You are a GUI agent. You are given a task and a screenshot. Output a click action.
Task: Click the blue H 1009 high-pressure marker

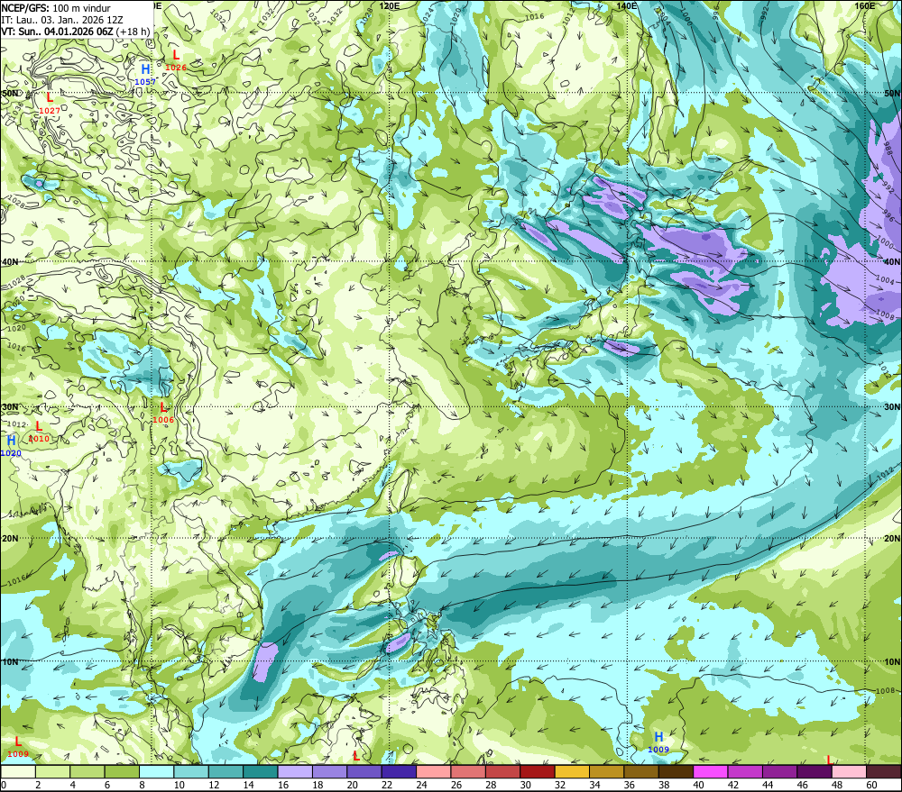[658, 742]
